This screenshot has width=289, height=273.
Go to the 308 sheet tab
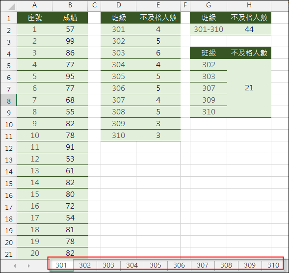(226, 265)
